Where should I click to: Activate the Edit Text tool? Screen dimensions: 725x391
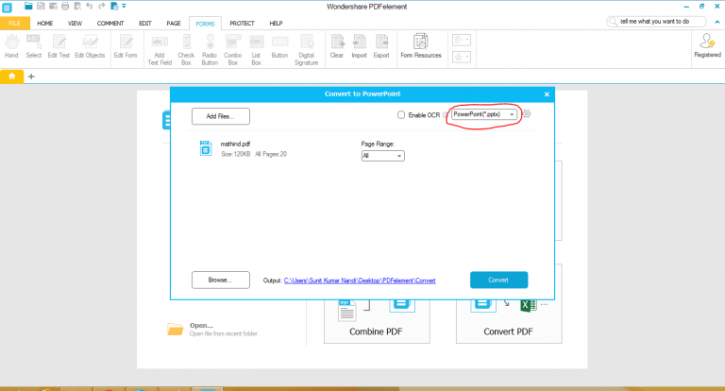coord(59,46)
